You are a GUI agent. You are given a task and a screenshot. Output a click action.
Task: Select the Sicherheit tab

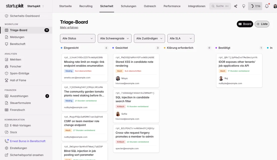point(107,6)
